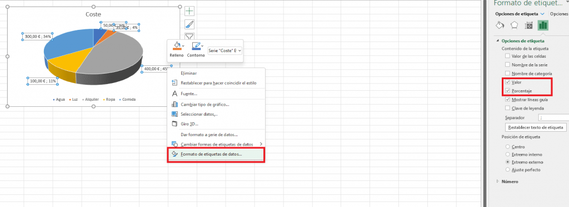Select the Centro label position
569x207 pixels.
pos(507,147)
